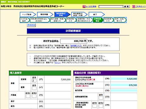Click the red question mark FAQ icon

click(84, 7)
